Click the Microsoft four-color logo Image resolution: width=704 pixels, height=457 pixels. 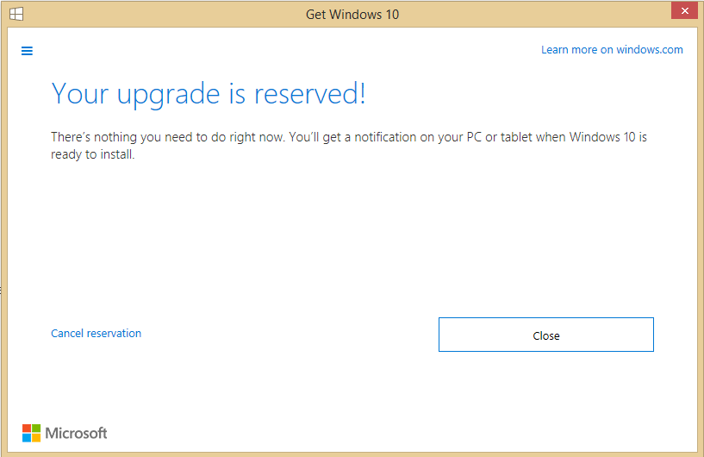point(31,433)
